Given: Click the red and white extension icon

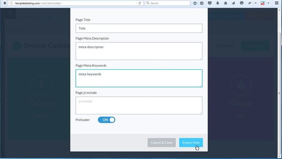Looking at the screenshot, I should click(x=263, y=3).
